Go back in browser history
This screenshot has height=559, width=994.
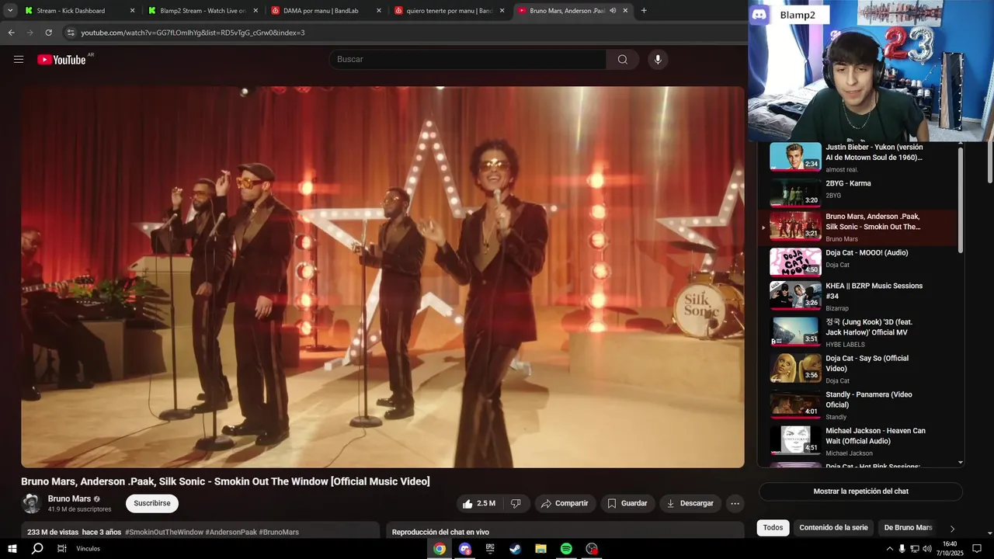[x=11, y=33]
